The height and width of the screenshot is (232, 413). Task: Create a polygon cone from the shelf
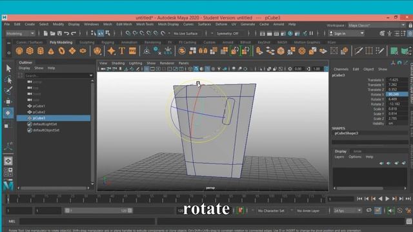51,51
